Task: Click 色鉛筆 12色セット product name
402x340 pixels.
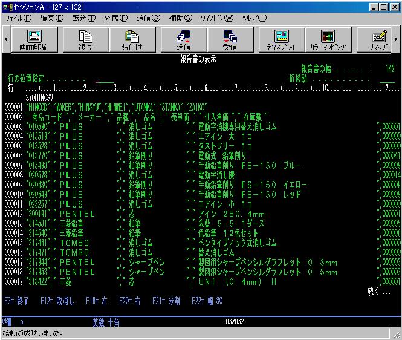Action: pyautogui.click(x=228, y=234)
